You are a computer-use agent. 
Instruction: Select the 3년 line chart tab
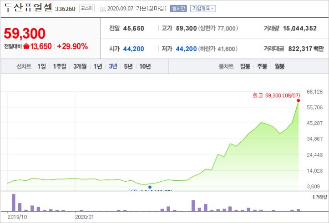pos(113,66)
